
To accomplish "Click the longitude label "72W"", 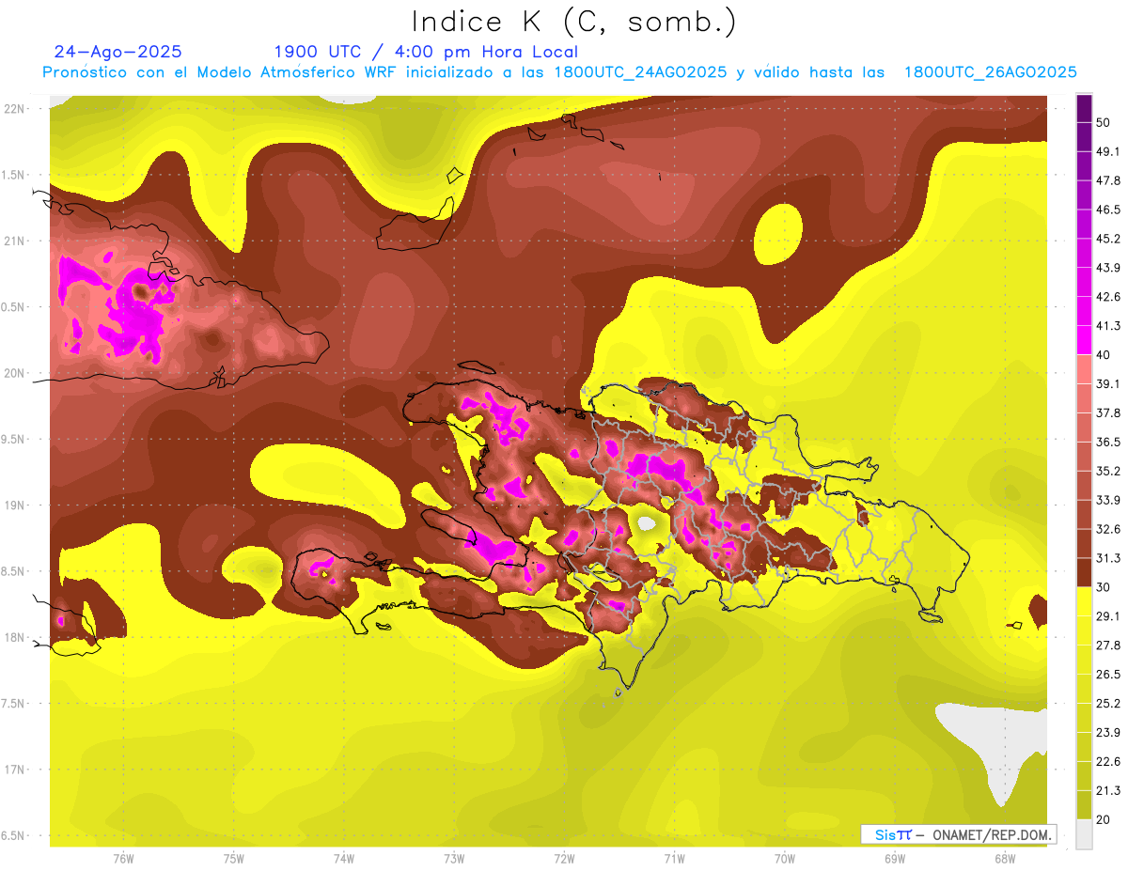I will [x=564, y=859].
